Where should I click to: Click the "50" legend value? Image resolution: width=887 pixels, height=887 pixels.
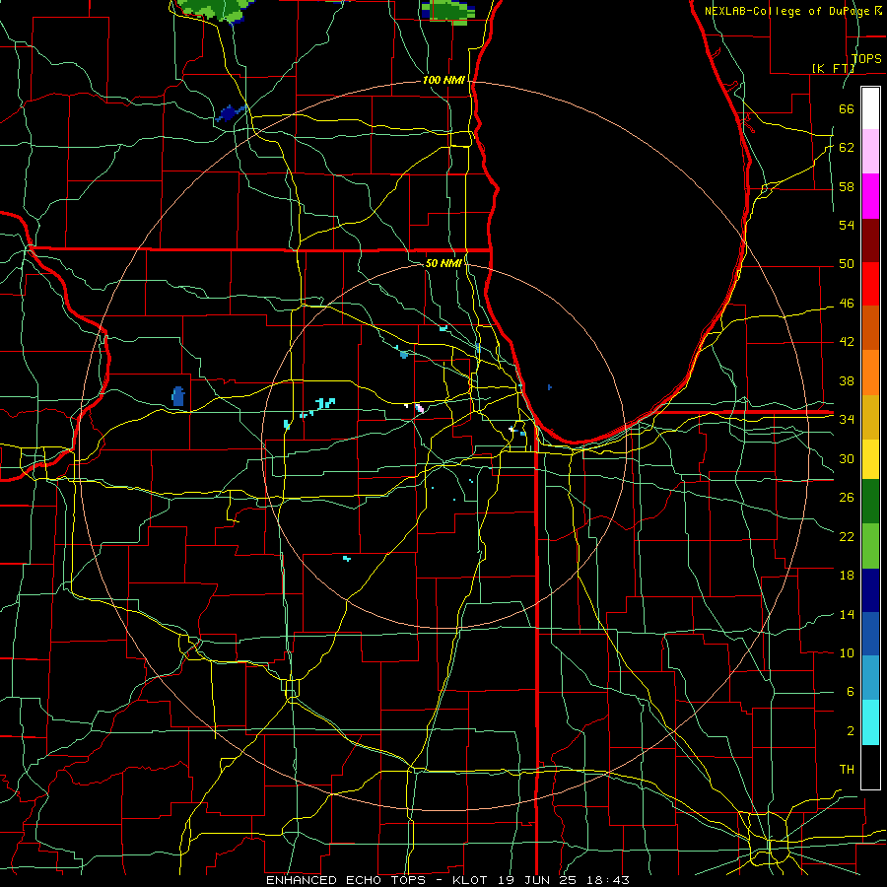tap(847, 264)
